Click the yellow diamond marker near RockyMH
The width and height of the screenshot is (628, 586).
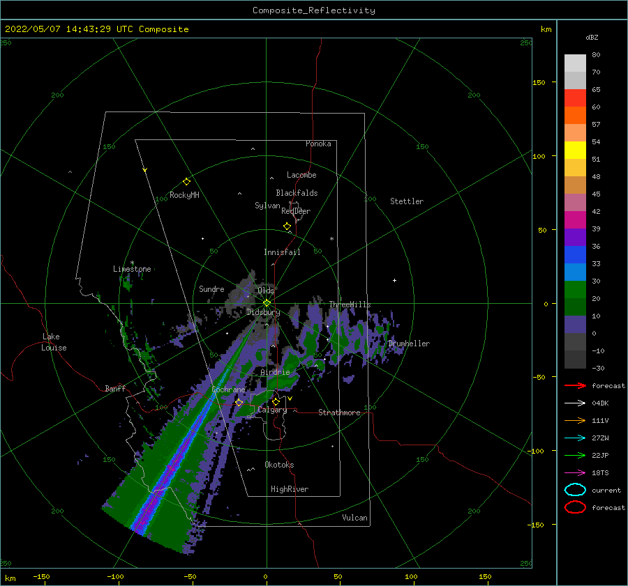tap(186, 182)
